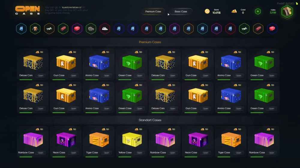Select the jacket item hexagon icon
The image size is (300, 168).
pyautogui.click(x=35, y=29)
